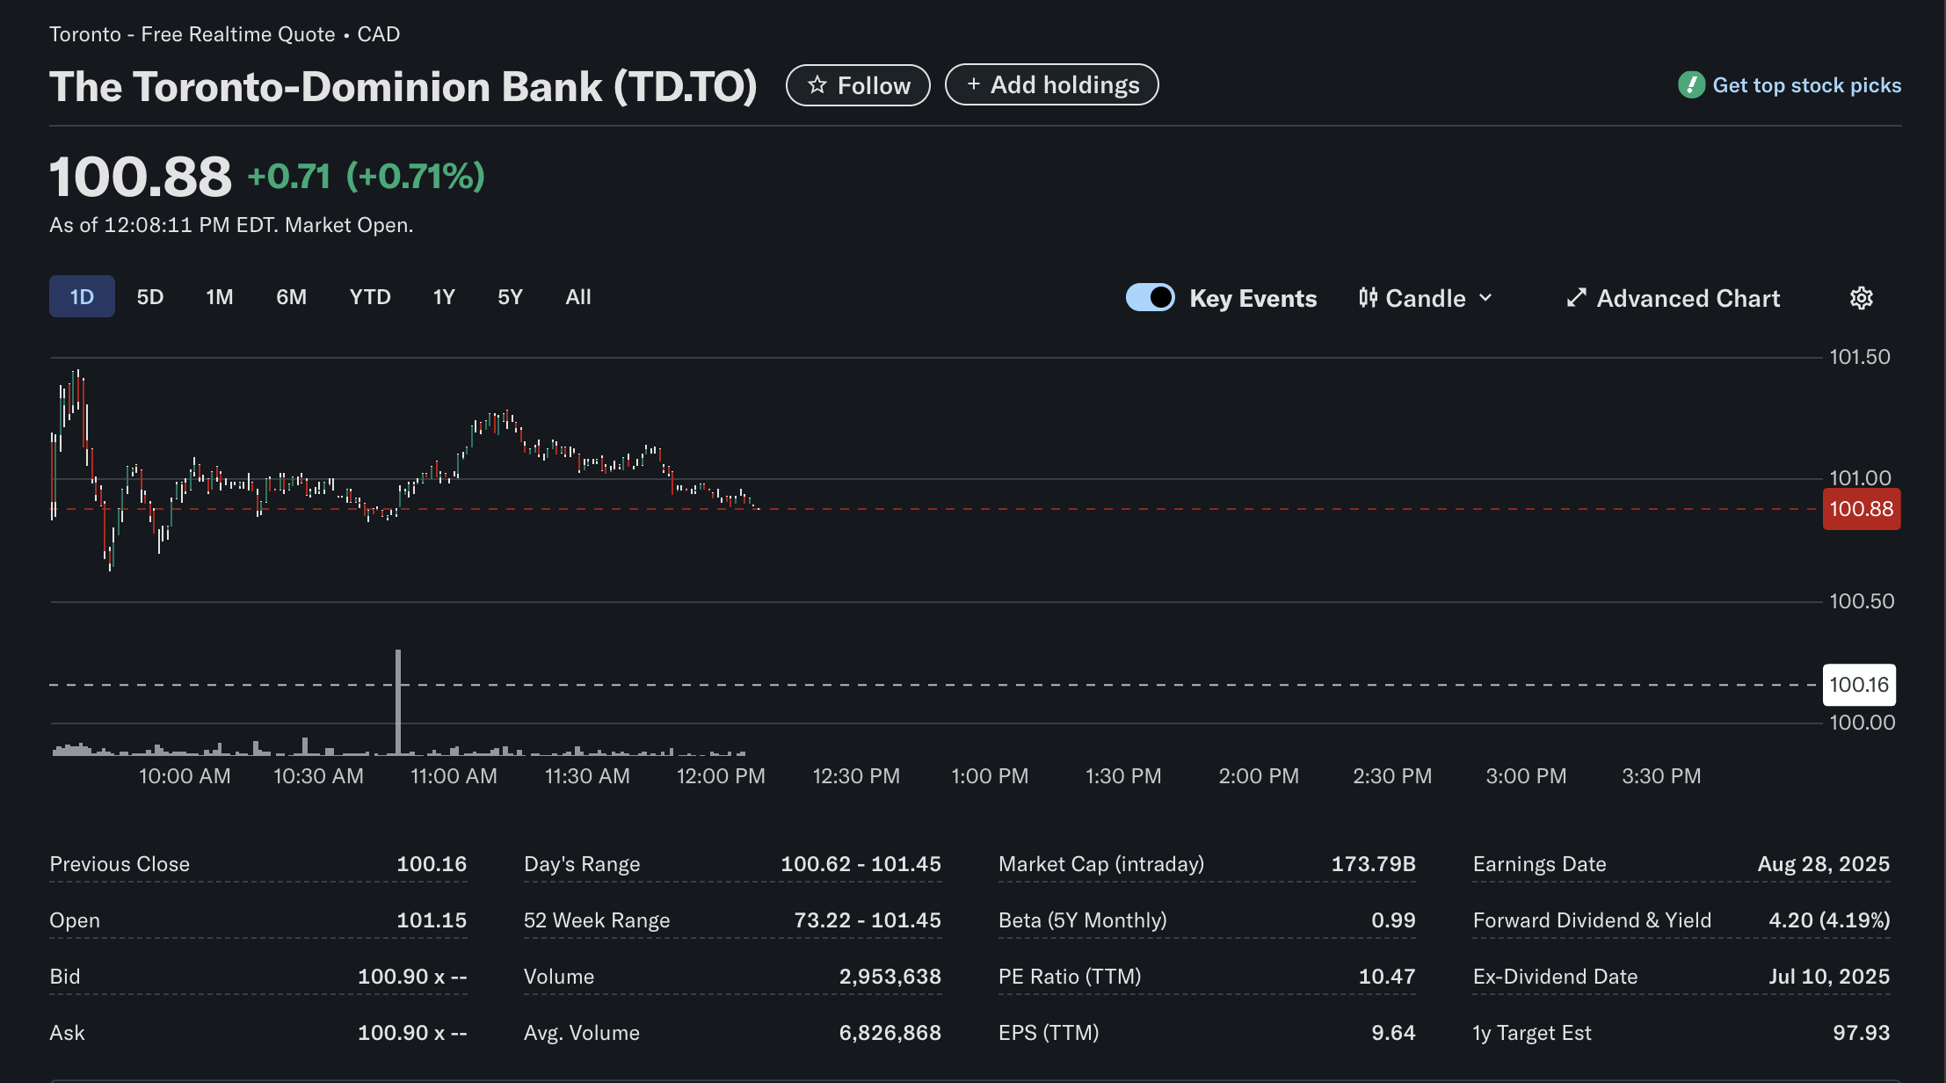Show the 6M chart range
This screenshot has height=1083, width=1946.
point(292,297)
